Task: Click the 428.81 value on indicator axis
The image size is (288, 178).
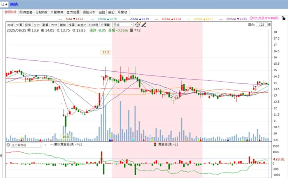Action: click(x=279, y=159)
